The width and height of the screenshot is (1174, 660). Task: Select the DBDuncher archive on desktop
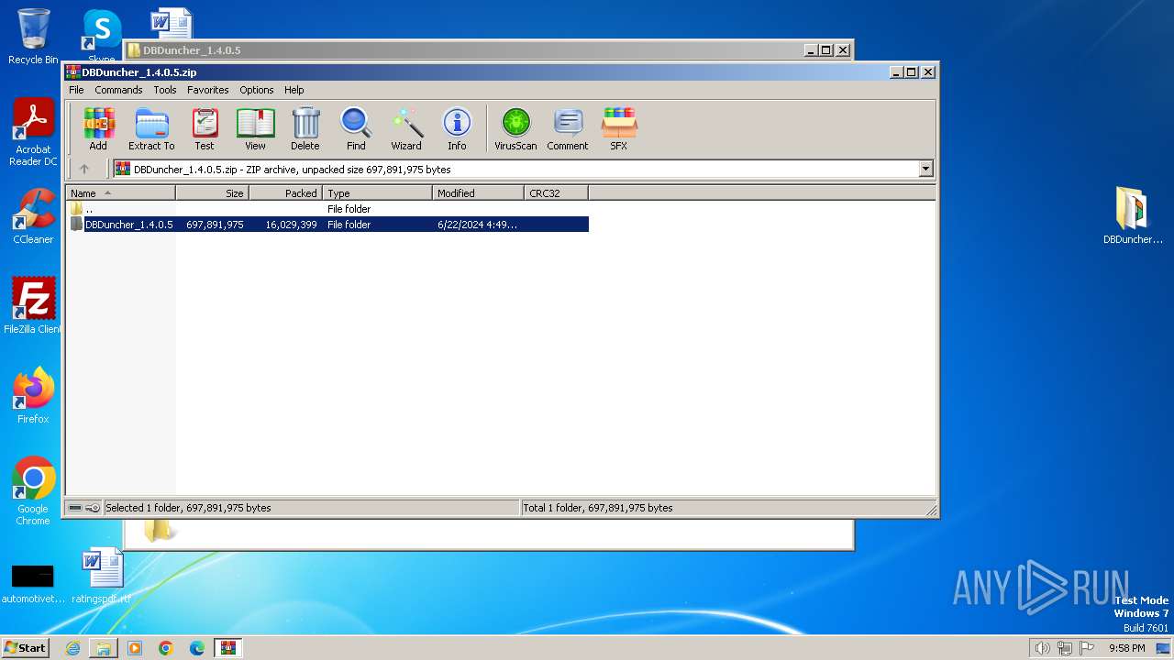(x=1133, y=216)
